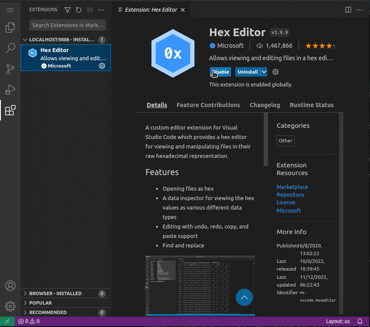370x327 pixels.
Task: Click the identifier ms-vscode.hexeditor
Action: point(318,296)
